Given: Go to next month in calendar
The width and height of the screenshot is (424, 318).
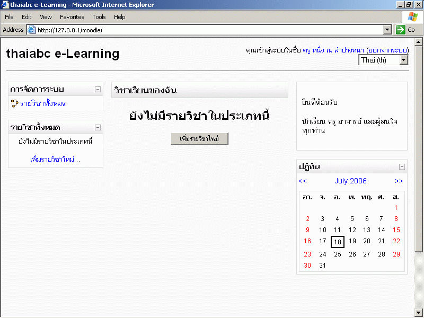Looking at the screenshot, I should 399,181.
